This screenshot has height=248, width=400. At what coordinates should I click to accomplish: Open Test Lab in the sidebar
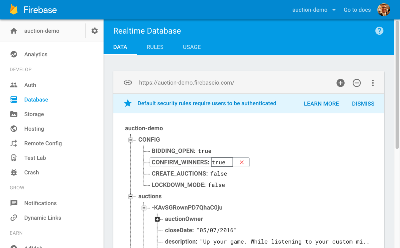[x=35, y=158]
